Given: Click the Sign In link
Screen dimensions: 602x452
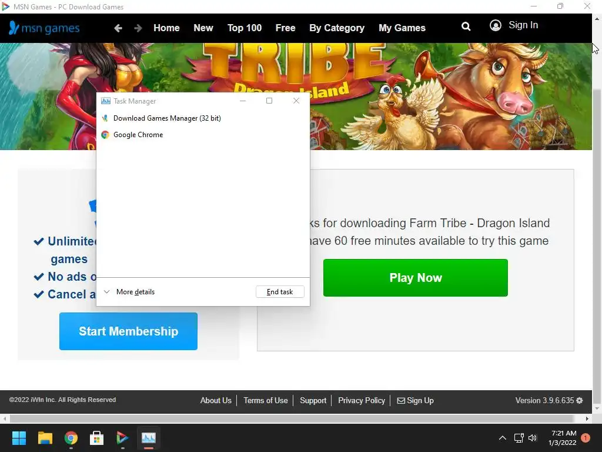Looking at the screenshot, I should [523, 25].
